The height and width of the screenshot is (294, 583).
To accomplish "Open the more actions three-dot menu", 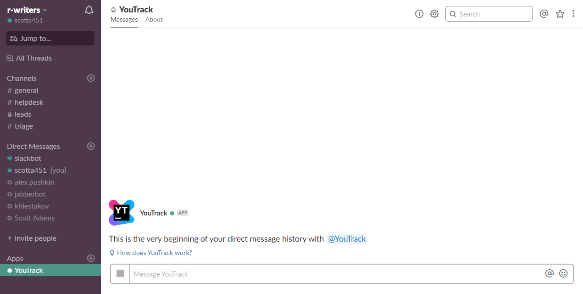I will pos(573,14).
